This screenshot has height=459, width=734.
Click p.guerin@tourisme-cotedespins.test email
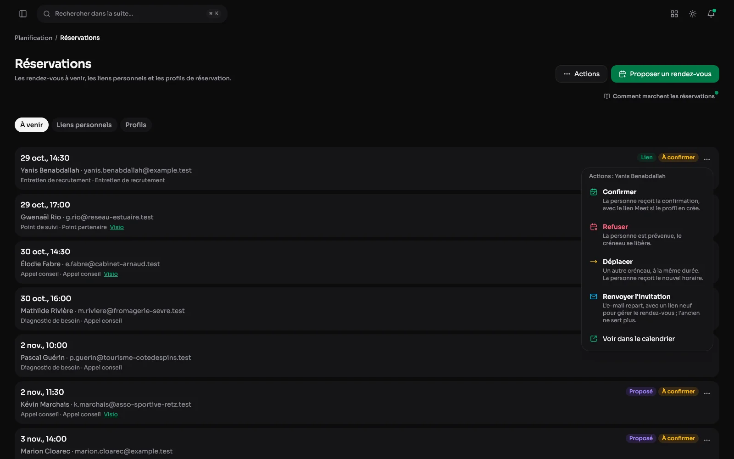[130, 358]
